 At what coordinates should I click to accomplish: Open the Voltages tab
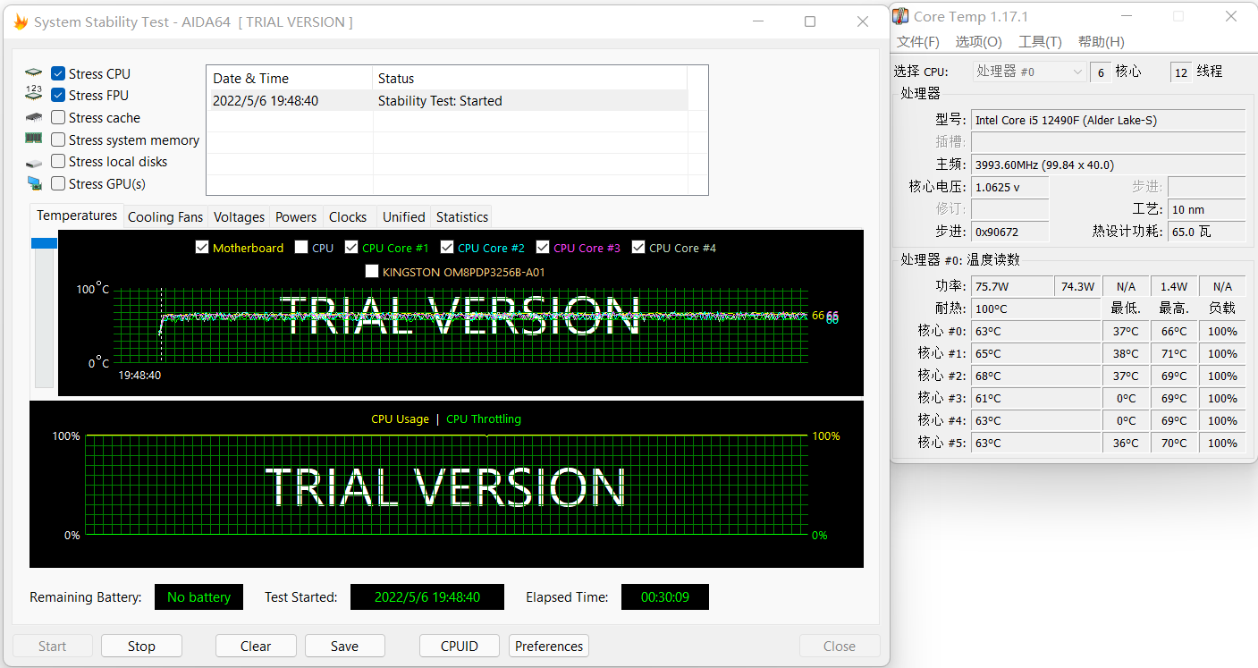(x=239, y=216)
